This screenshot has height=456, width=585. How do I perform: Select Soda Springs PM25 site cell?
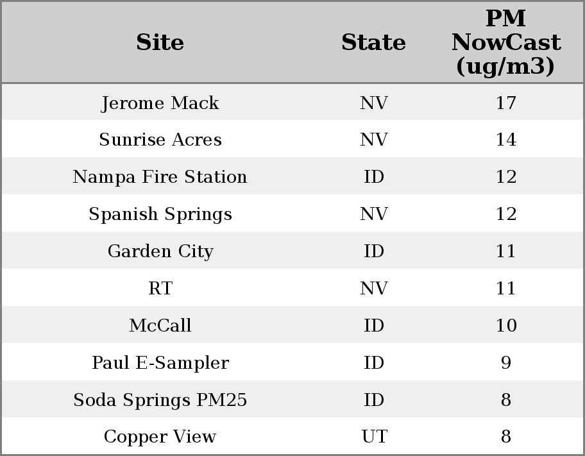[x=160, y=400]
